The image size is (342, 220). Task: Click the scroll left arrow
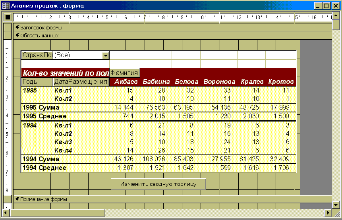click(x=6, y=212)
